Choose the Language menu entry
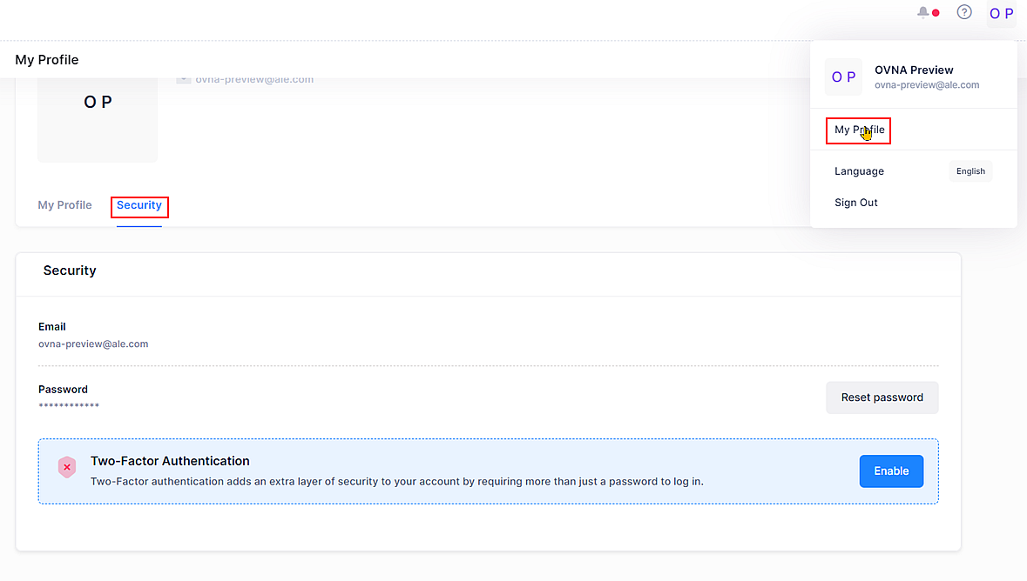1027x581 pixels. tap(859, 171)
